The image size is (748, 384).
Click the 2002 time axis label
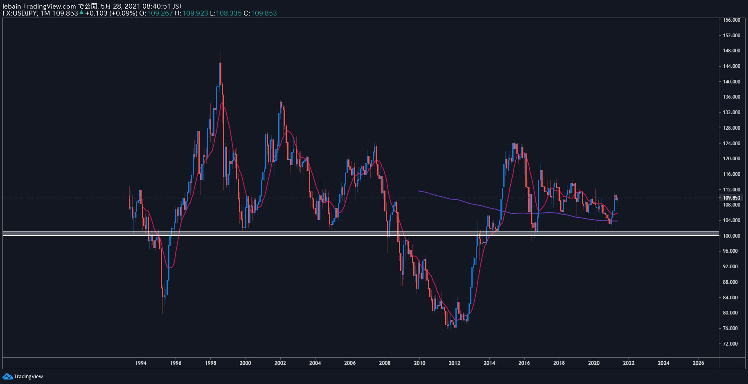pyautogui.click(x=280, y=363)
